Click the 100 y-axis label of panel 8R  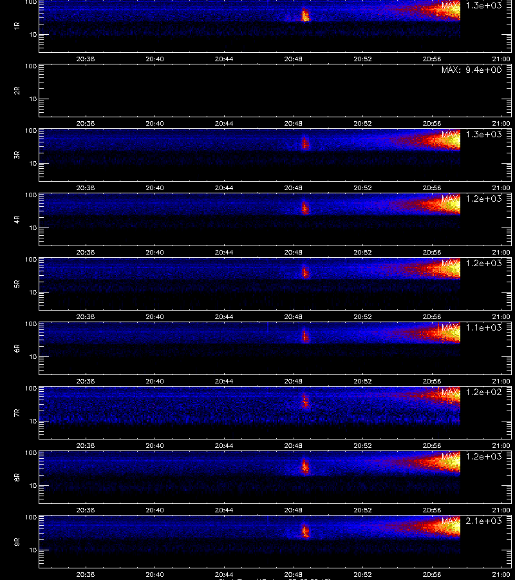(x=31, y=453)
